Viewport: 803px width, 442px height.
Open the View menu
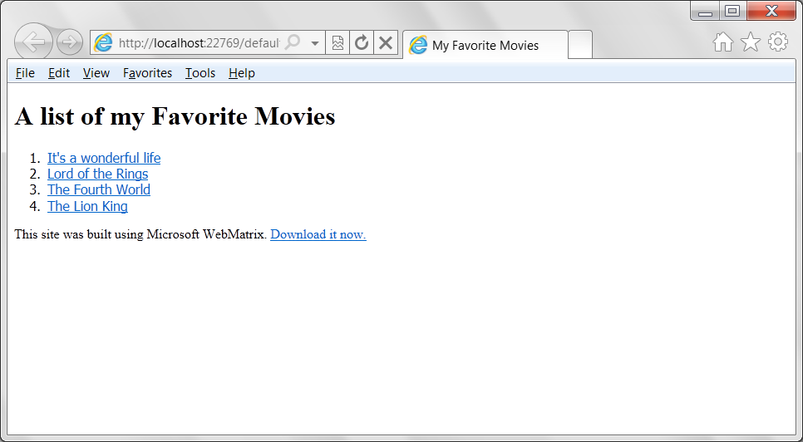96,73
